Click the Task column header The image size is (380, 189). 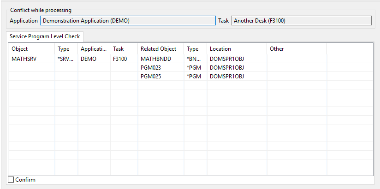[x=124, y=49]
